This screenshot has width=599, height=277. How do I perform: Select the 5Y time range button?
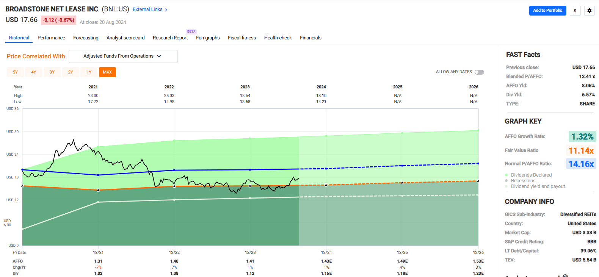click(15, 72)
